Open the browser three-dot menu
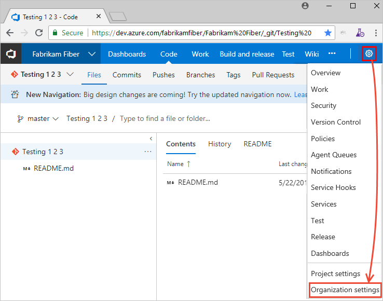This screenshot has height=301, width=383. click(x=376, y=33)
